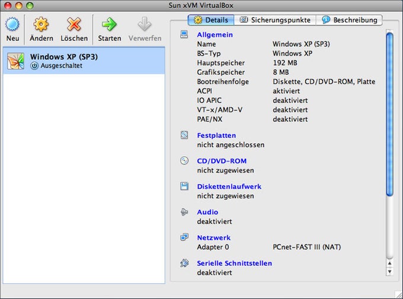403x299 pixels.
Task: Open the Serielle Schnittstellen link
Action: click(235, 263)
